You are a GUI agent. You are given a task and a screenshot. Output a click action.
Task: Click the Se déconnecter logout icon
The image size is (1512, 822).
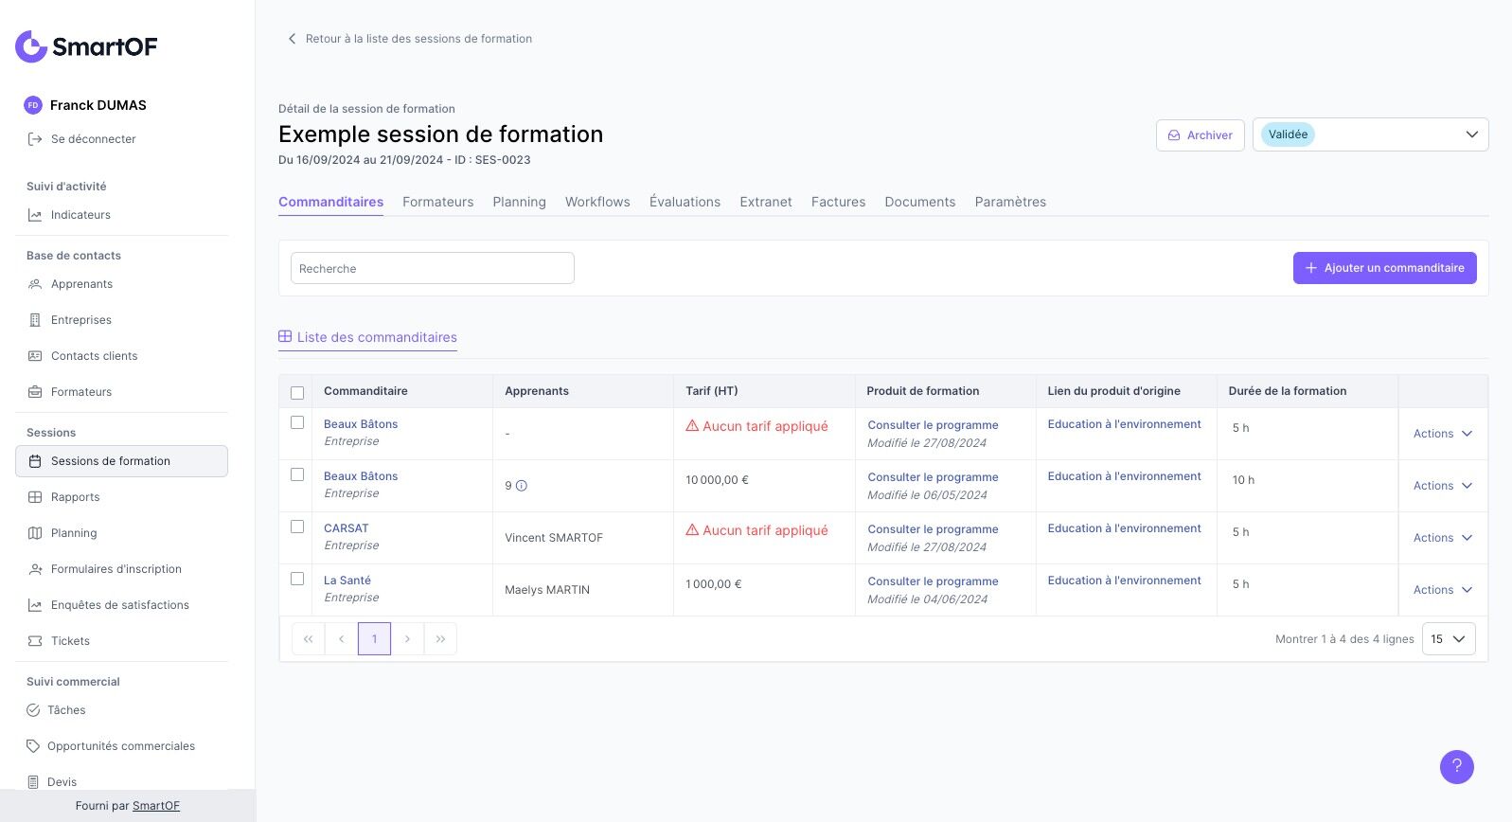pos(35,139)
